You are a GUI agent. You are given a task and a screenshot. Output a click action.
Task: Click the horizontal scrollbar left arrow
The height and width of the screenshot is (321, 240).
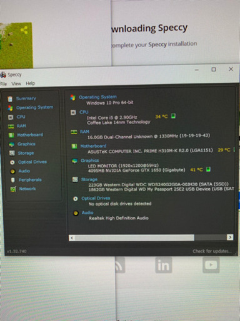[x=72, y=238]
